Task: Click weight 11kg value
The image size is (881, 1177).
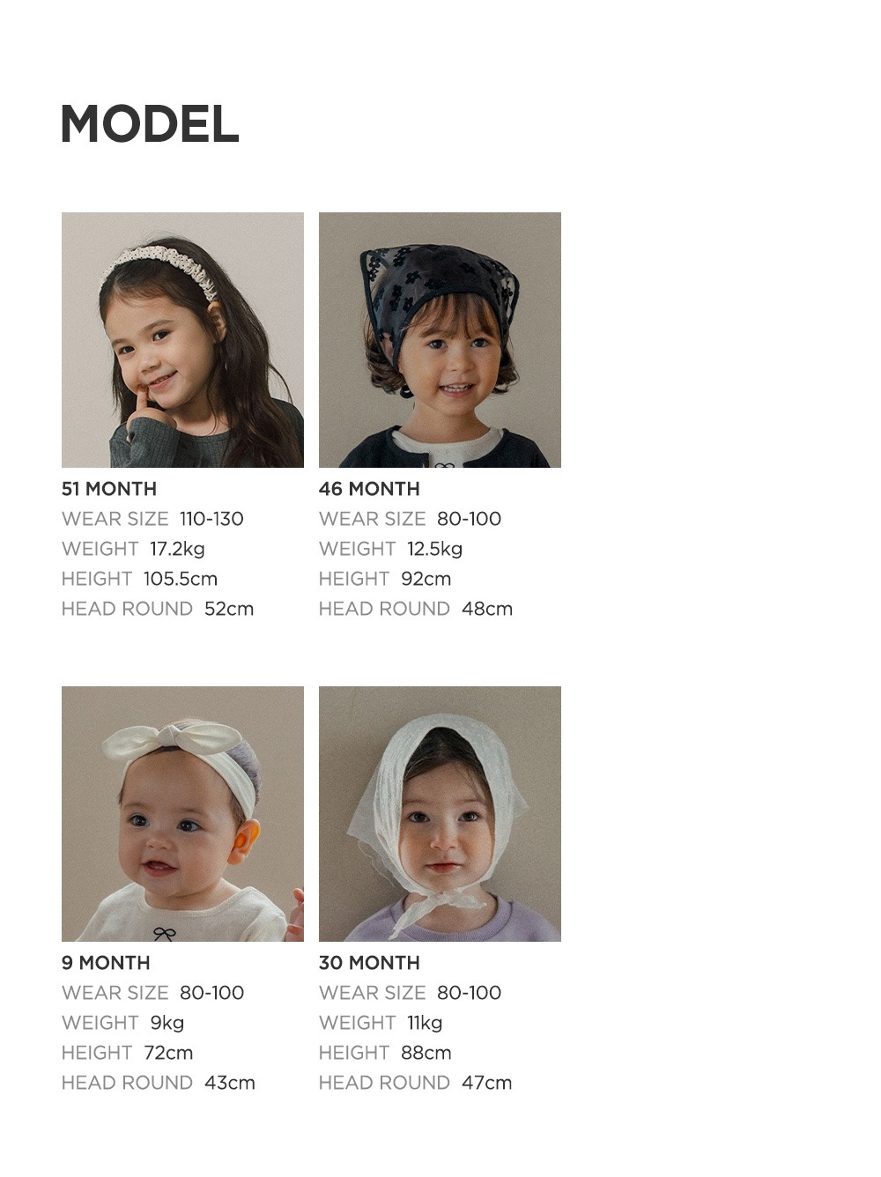Action: click(425, 1023)
